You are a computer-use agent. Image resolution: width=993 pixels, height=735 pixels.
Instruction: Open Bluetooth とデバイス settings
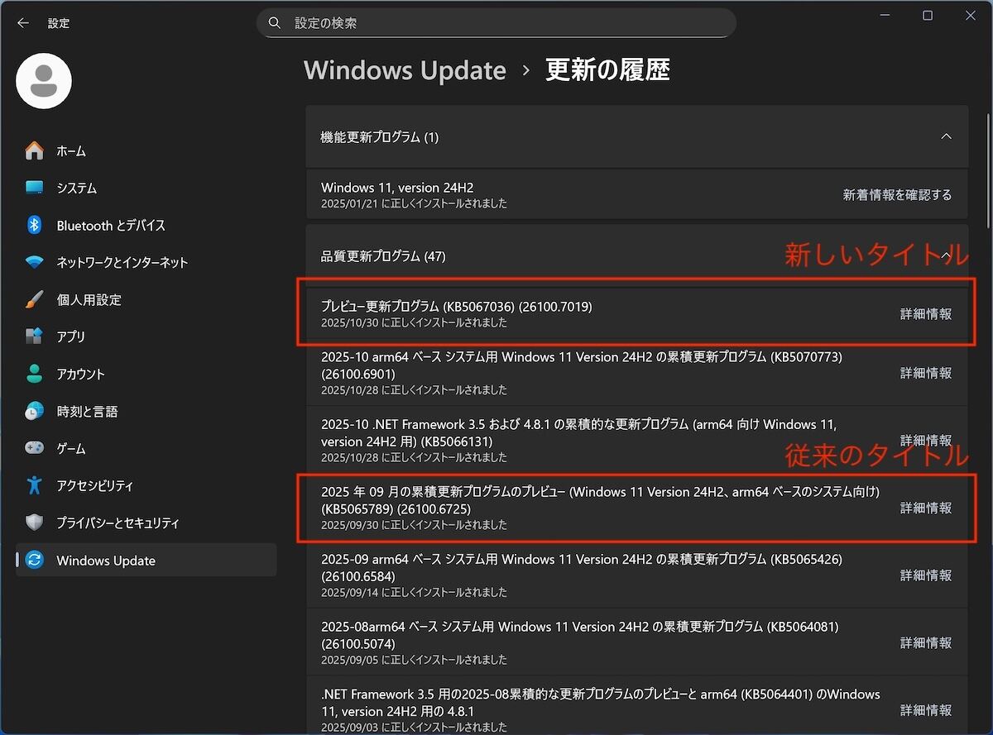point(146,225)
